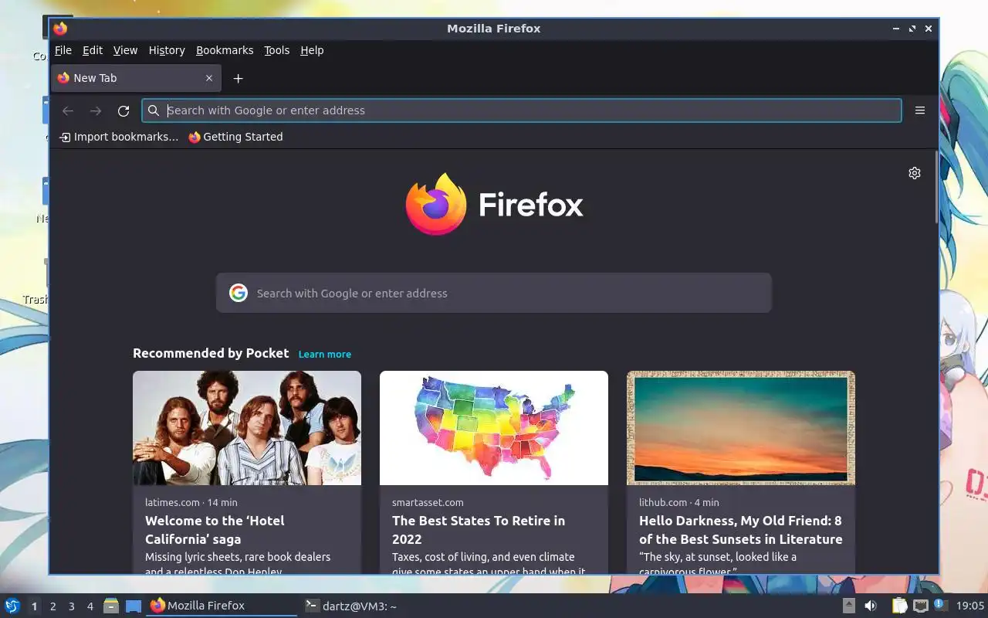Click the removable media tray icon
Screen dimensions: 988x618
pos(849,606)
